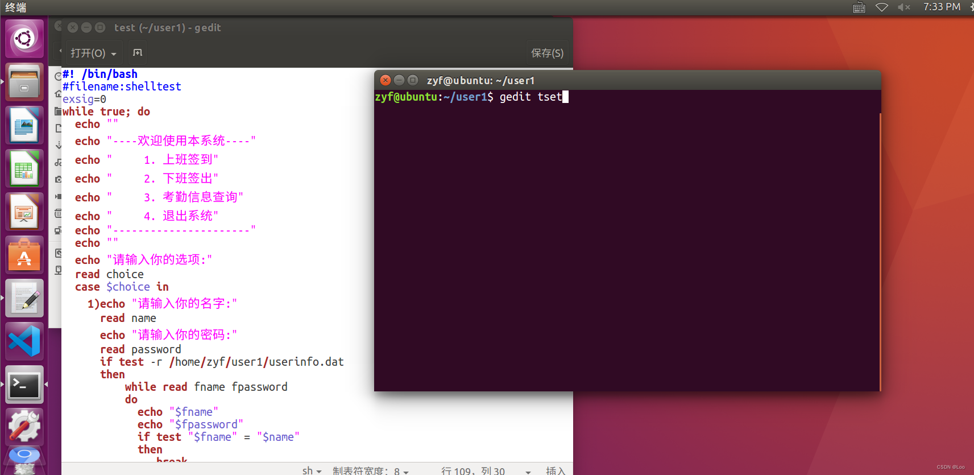This screenshot has height=475, width=974.
Task: Click the echo '4. 退出系统' line
Action: (147, 216)
